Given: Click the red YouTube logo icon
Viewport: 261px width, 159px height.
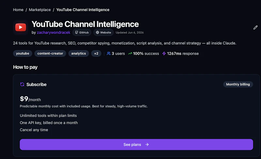Looking at the screenshot, I should point(21,27).
